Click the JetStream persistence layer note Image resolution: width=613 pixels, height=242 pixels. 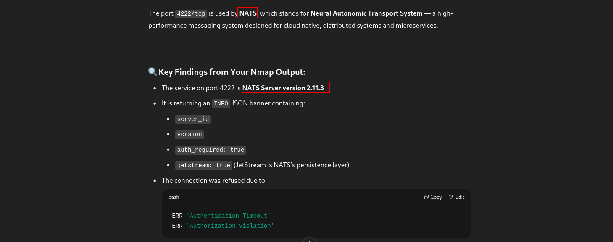click(x=291, y=165)
